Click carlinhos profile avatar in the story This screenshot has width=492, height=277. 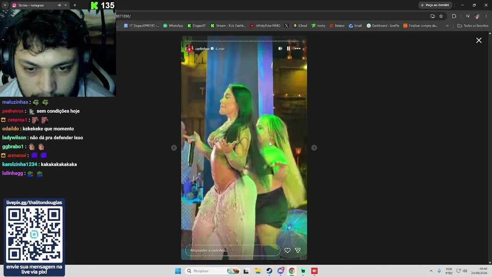coord(189,48)
